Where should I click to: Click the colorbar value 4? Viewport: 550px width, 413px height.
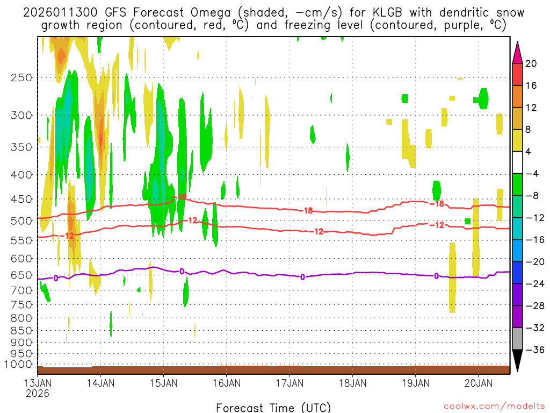(528, 152)
